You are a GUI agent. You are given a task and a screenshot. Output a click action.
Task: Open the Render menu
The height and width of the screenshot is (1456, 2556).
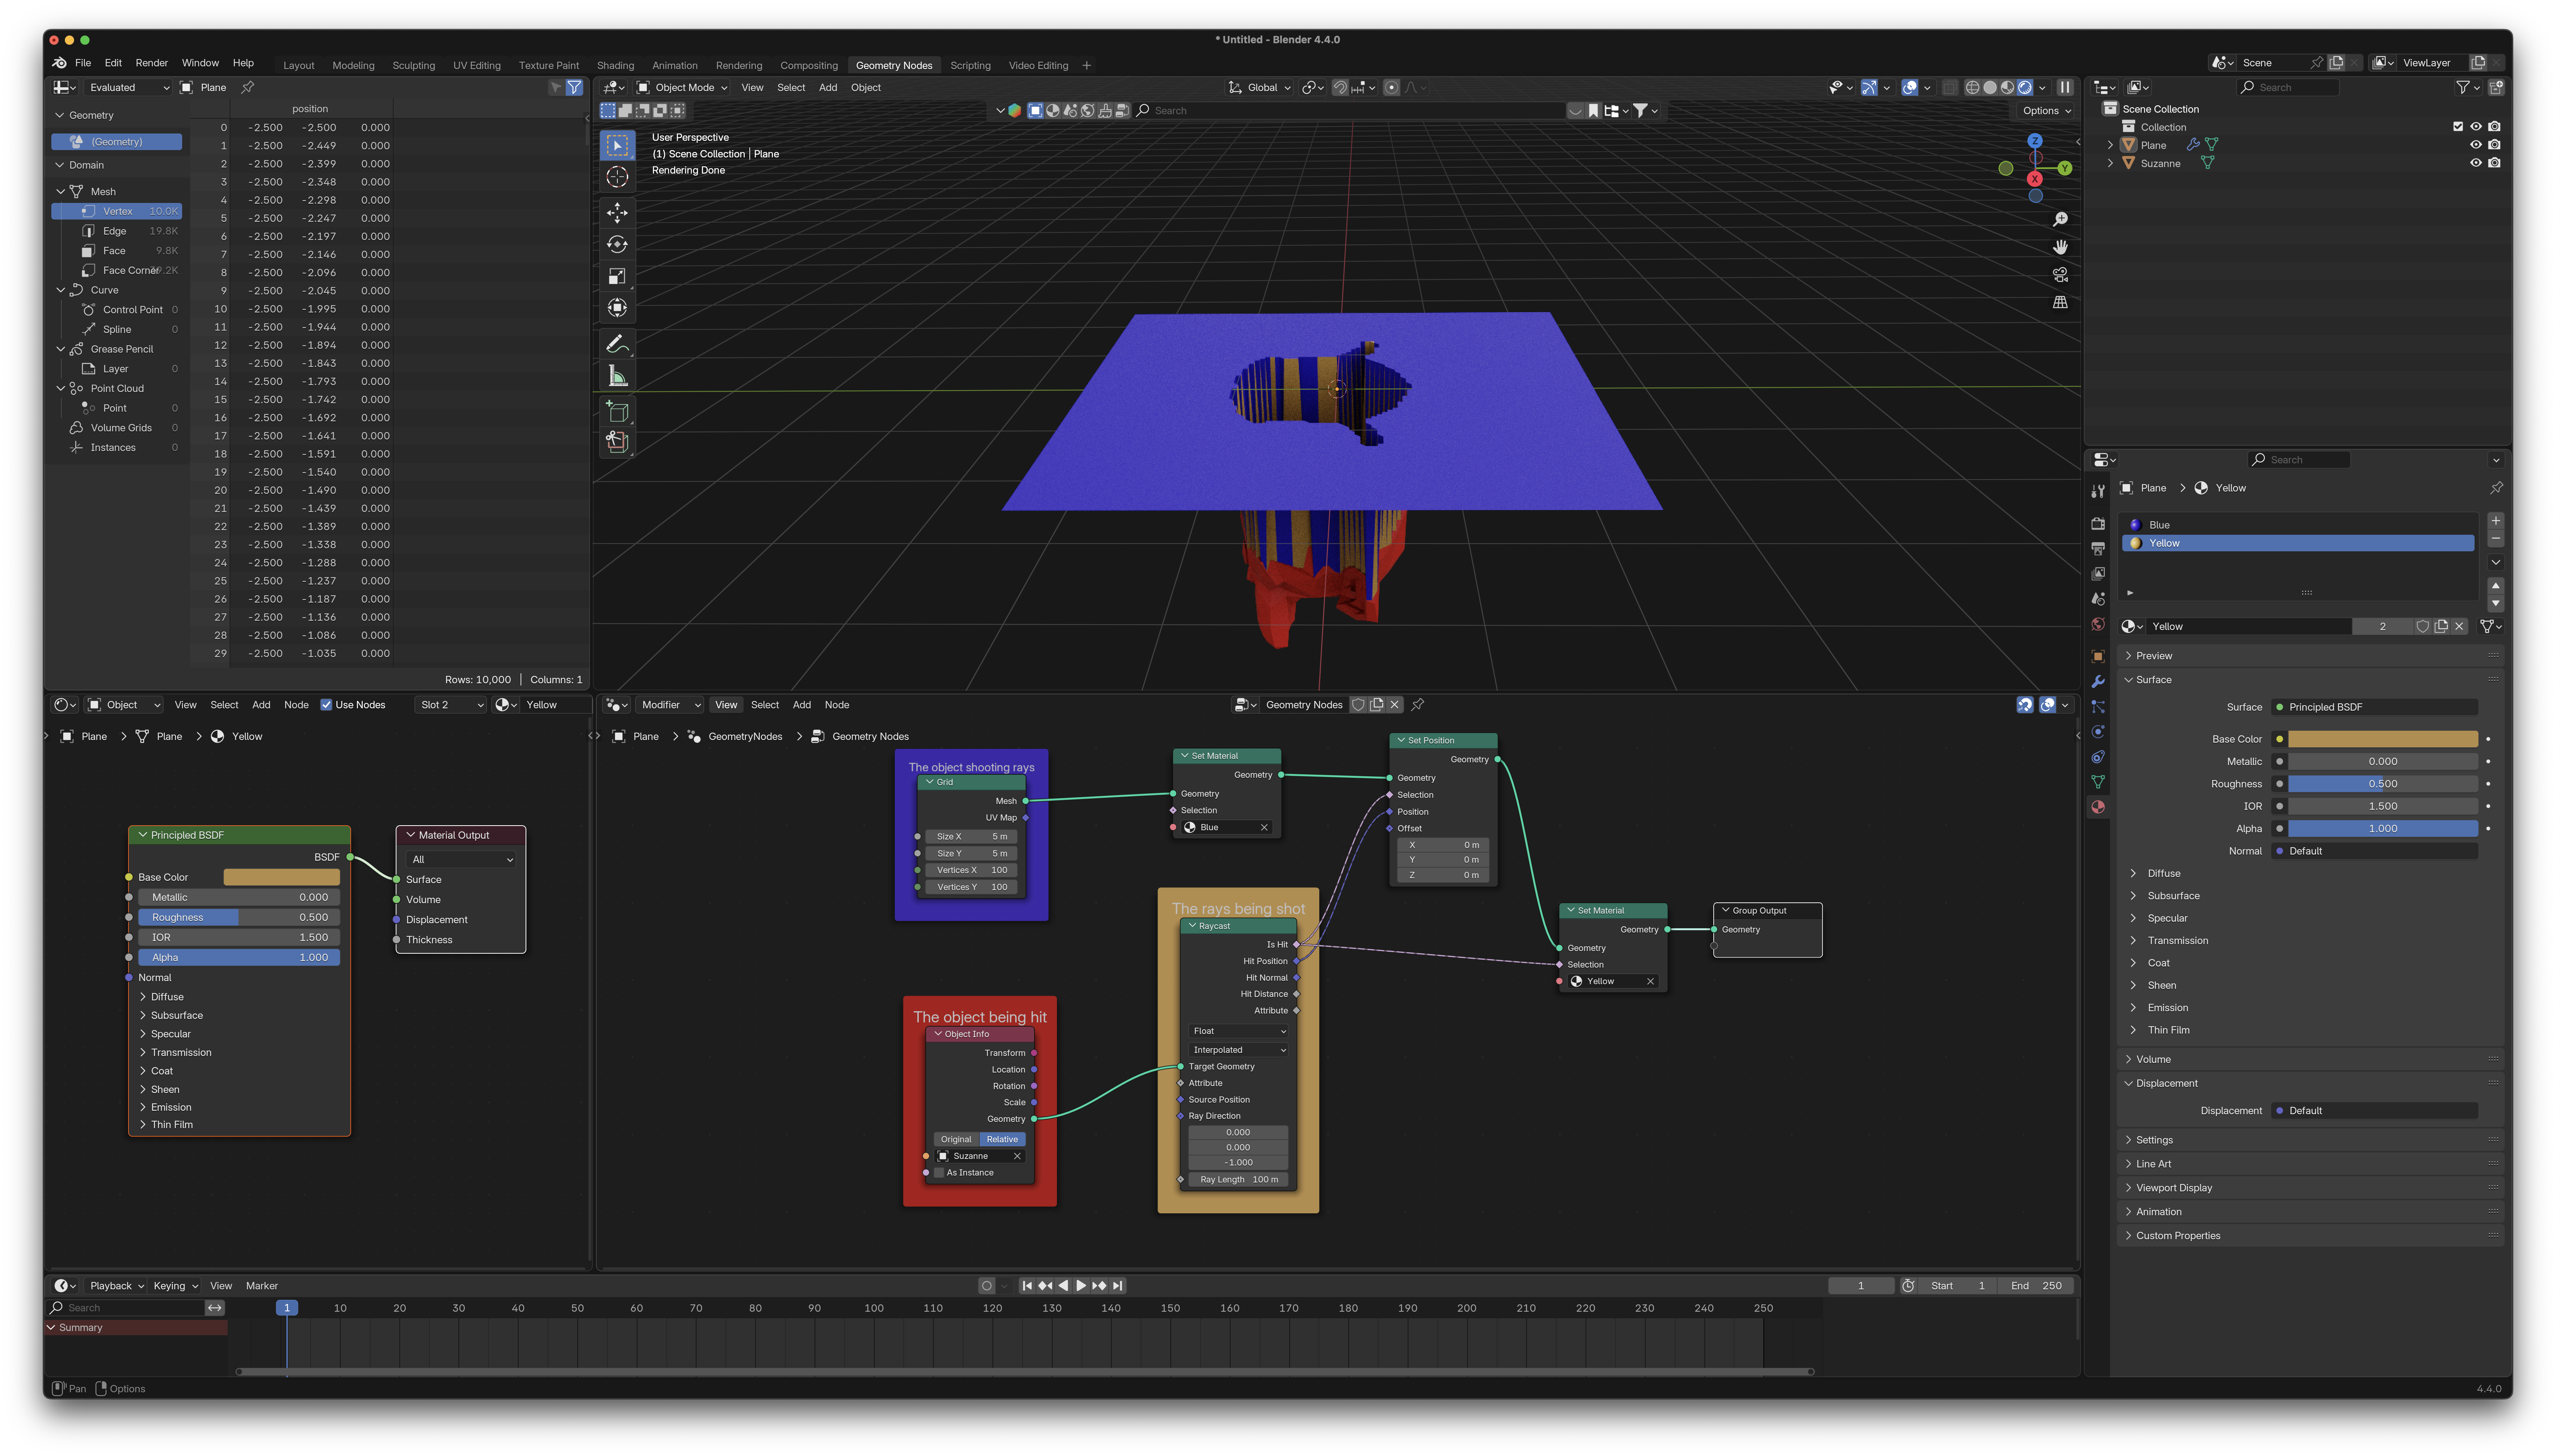click(x=152, y=63)
